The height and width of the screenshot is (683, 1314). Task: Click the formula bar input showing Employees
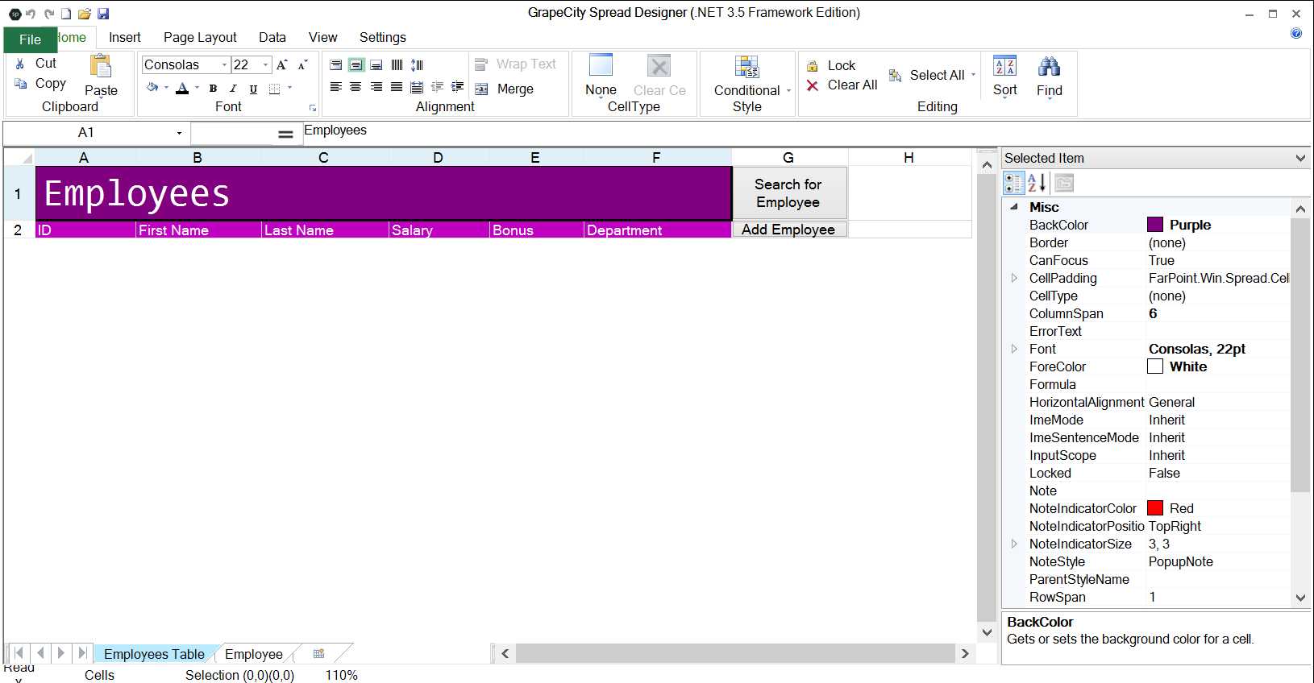pyautogui.click(x=564, y=131)
